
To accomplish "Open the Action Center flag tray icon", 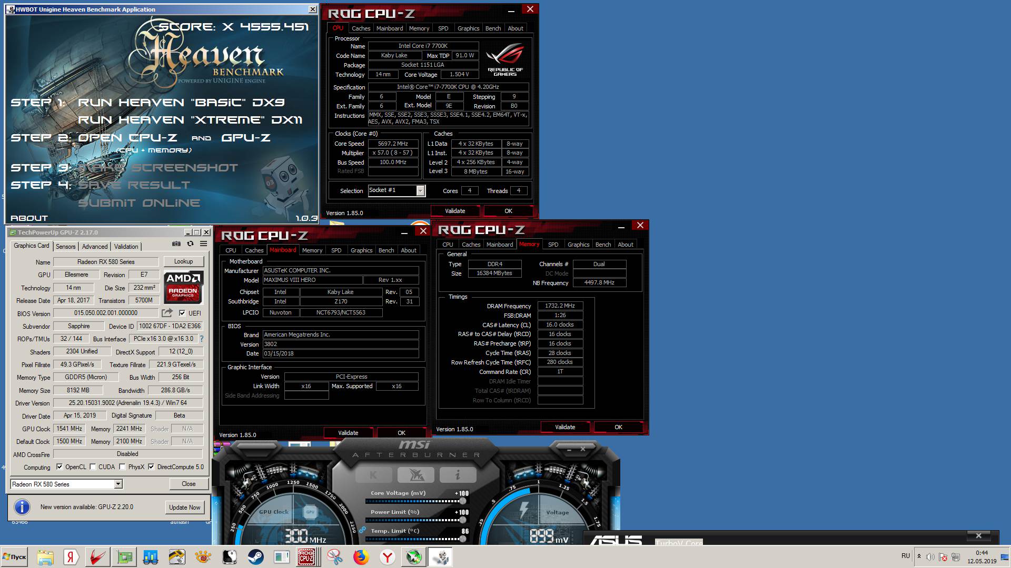I will [x=943, y=557].
